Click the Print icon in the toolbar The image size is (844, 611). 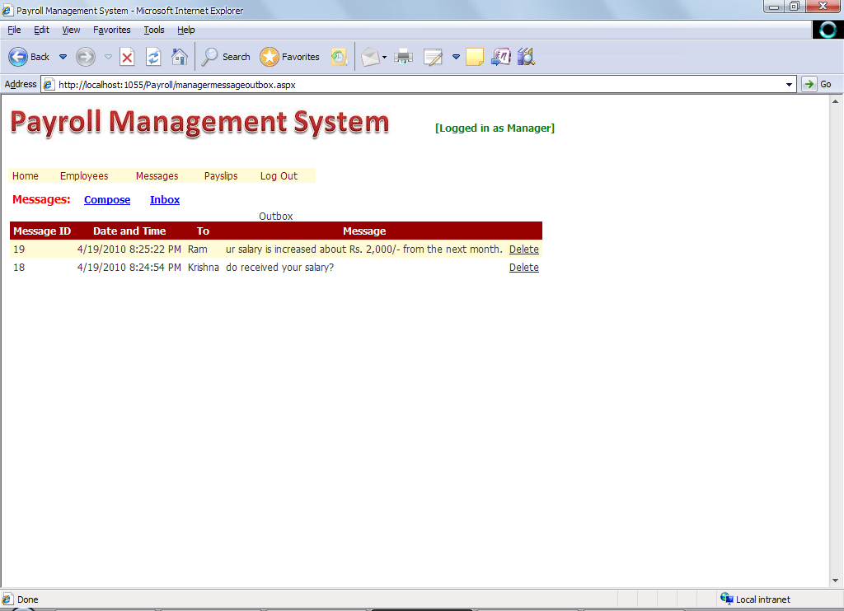coord(403,57)
